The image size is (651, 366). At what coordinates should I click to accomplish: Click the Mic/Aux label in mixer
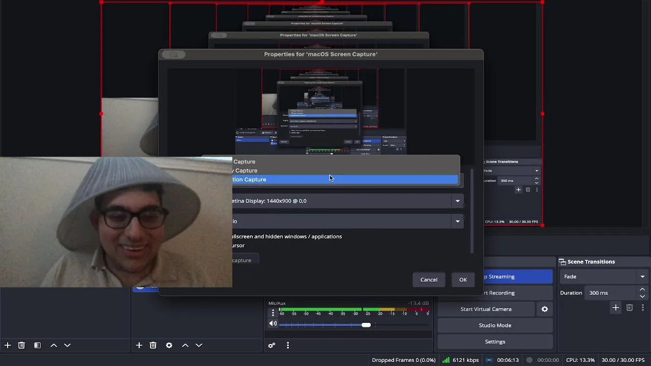coord(277,303)
